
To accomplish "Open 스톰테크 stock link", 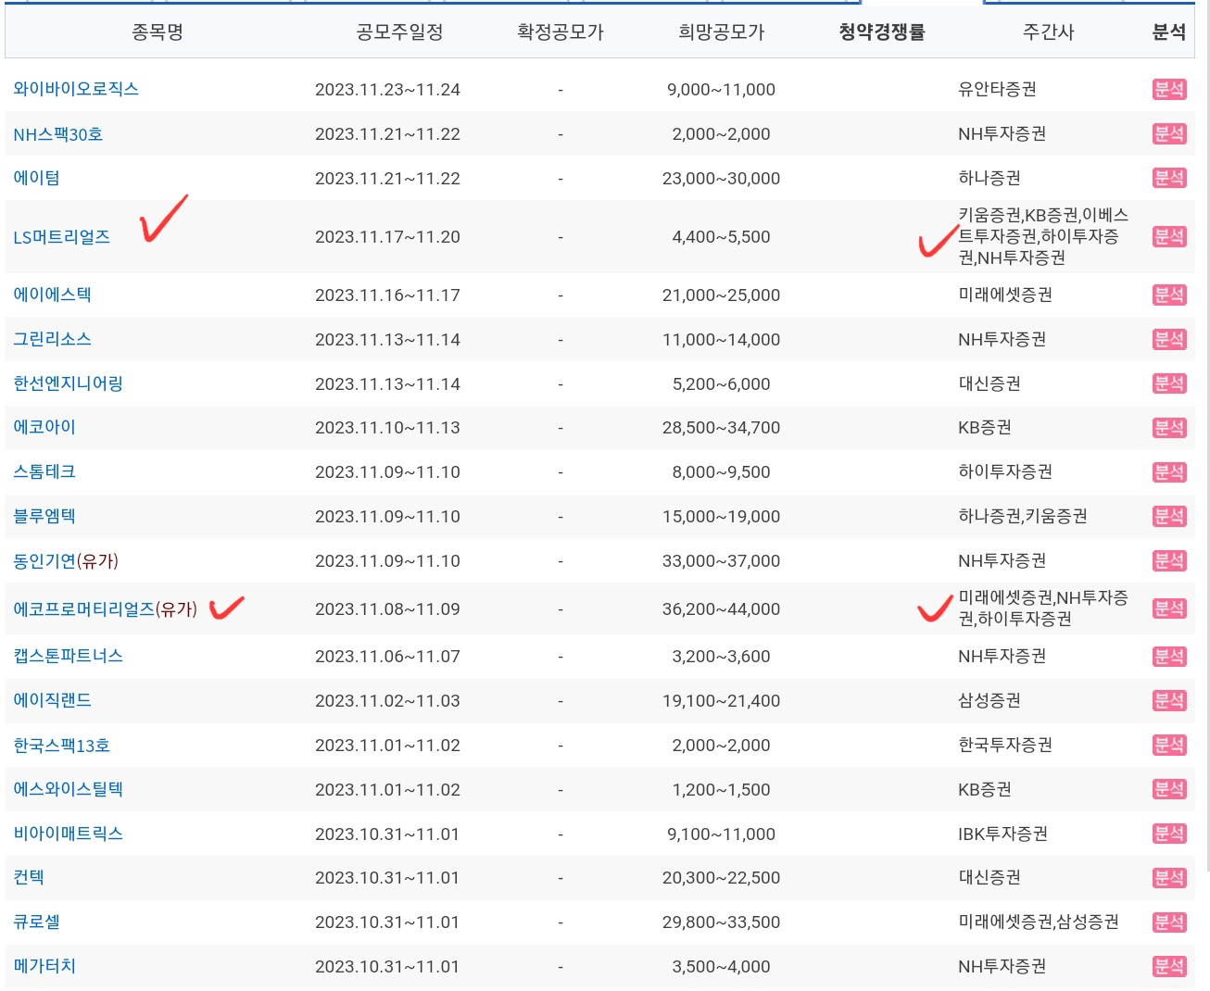I will 44,471.
